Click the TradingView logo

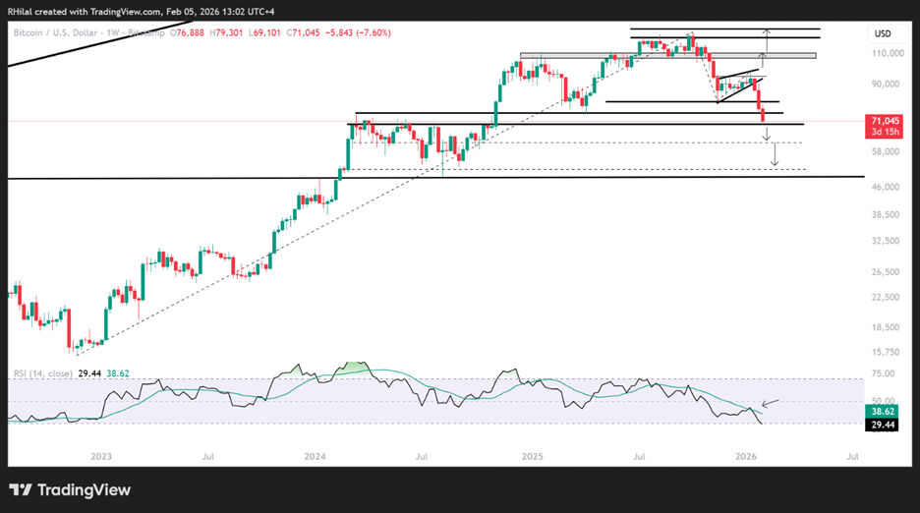(x=71, y=490)
